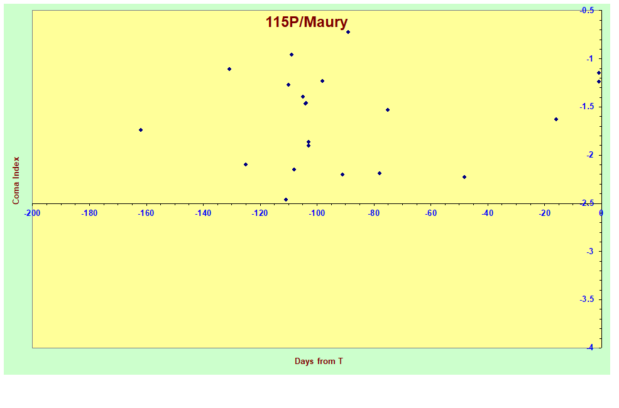Click the x-axis tick label -140
This screenshot has height=408, width=619.
tap(203, 213)
